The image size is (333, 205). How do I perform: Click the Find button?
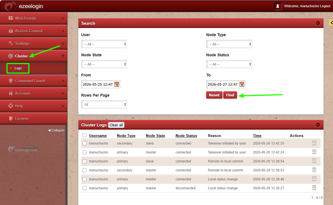[230, 95]
